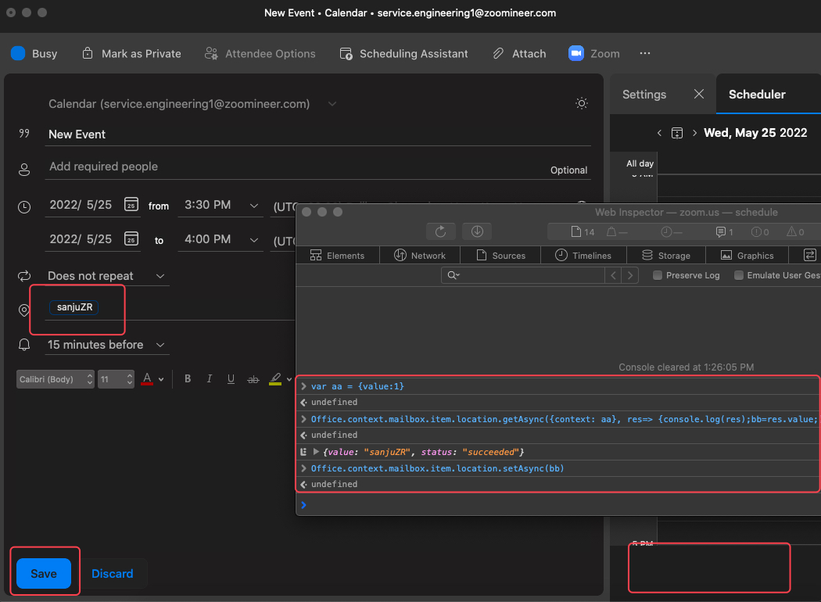Image resolution: width=821 pixels, height=602 pixels.
Task: Attach a file with the paperclip icon
Action: click(518, 53)
